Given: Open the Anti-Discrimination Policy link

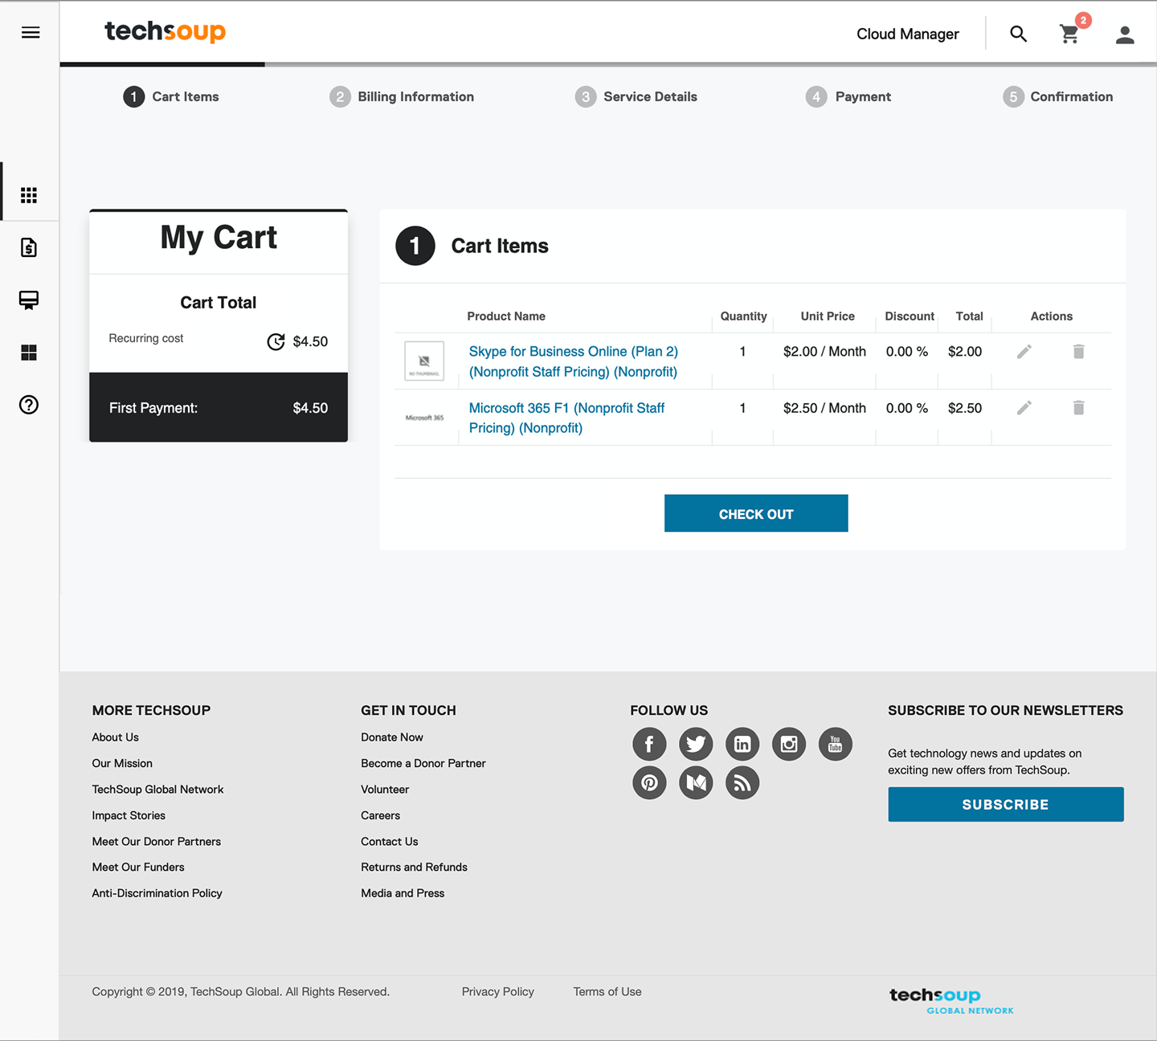Looking at the screenshot, I should 157,893.
